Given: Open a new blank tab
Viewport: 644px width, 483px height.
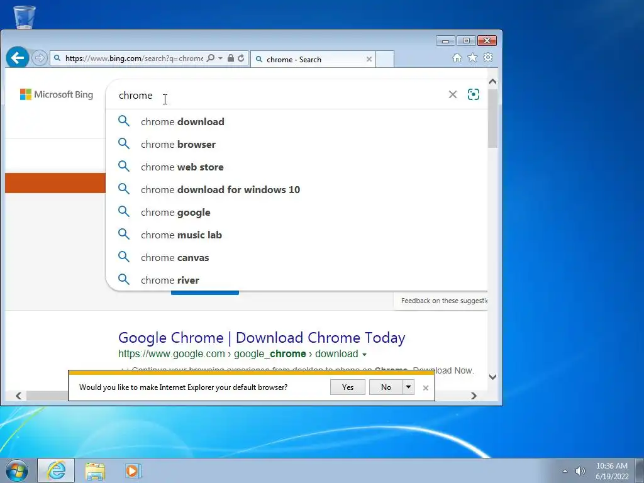Looking at the screenshot, I should point(385,60).
